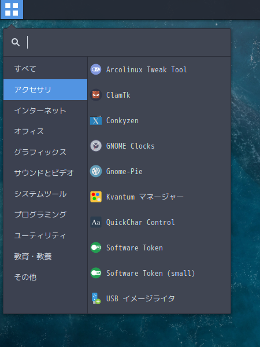Image resolution: width=260 pixels, height=347 pixels.
Task: Click the search magnifier icon
Action: [x=16, y=42]
